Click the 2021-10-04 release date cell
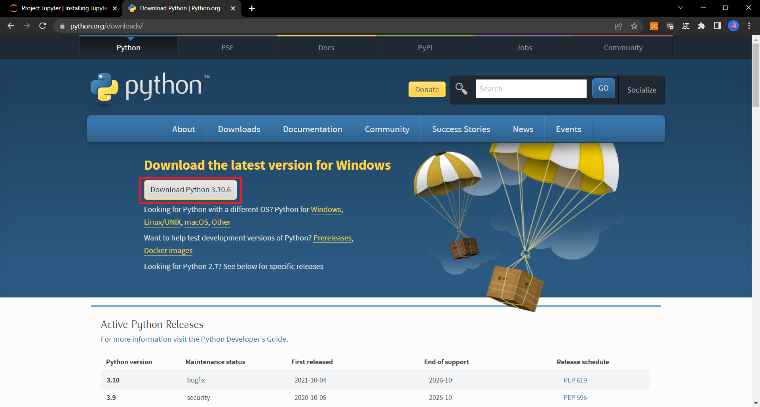This screenshot has height=407, width=760. pyautogui.click(x=310, y=380)
